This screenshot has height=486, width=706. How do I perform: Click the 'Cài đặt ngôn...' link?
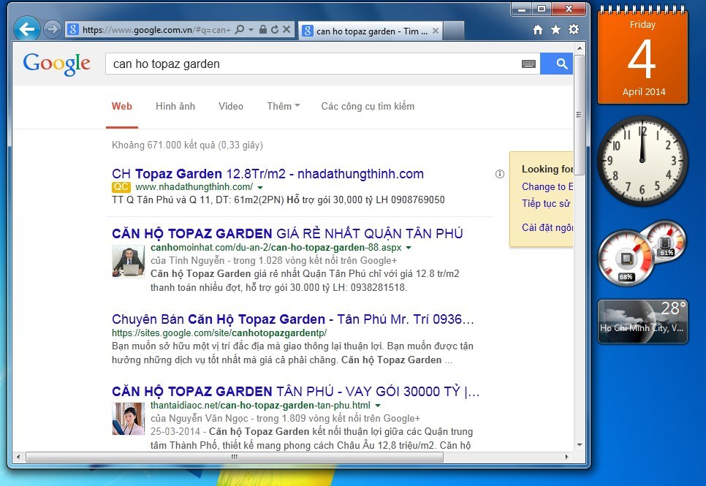coord(547,227)
